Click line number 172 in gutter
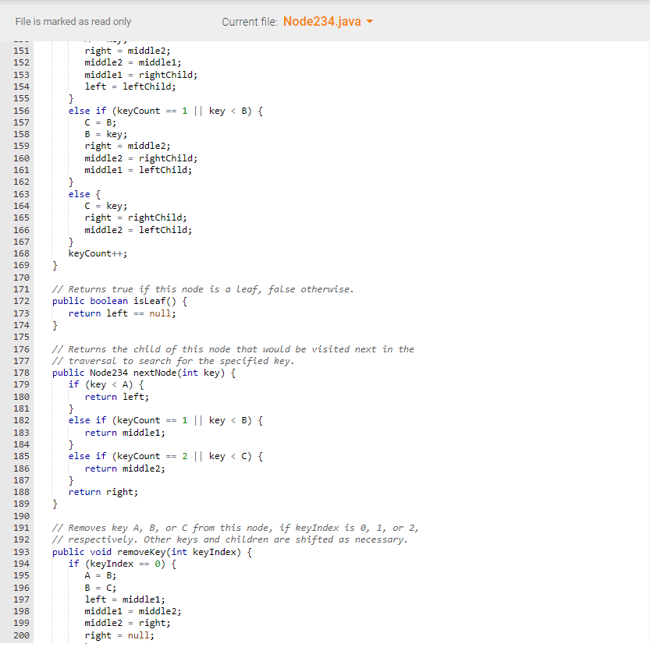 pyautogui.click(x=21, y=301)
